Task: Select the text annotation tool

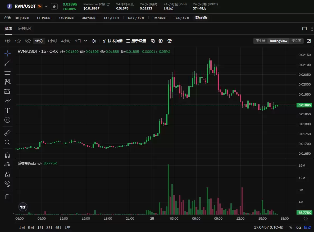Action: [x=7, y=110]
